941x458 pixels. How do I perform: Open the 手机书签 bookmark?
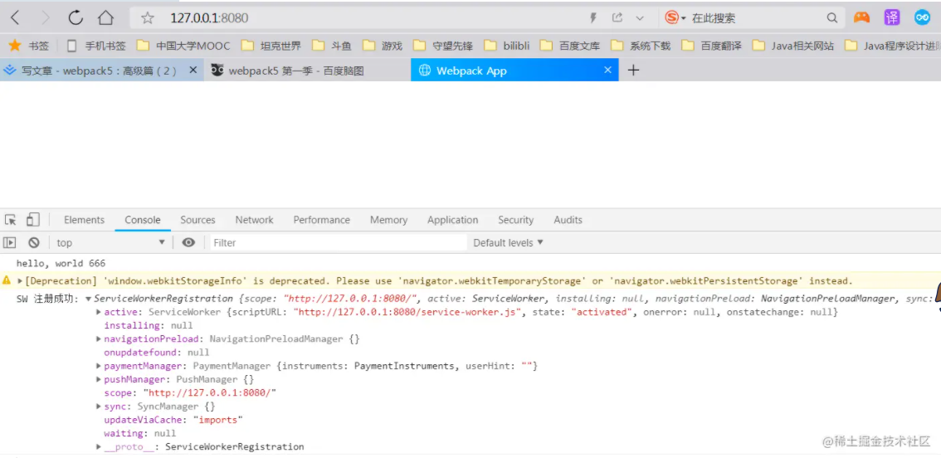[96, 46]
